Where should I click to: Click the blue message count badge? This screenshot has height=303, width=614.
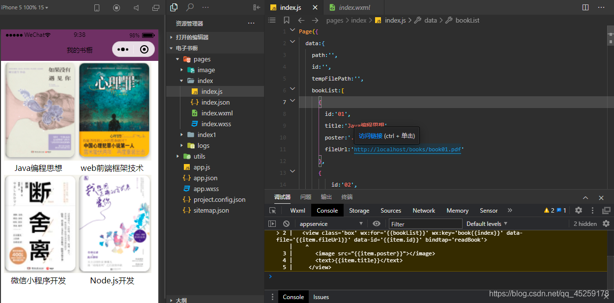pyautogui.click(x=561, y=210)
